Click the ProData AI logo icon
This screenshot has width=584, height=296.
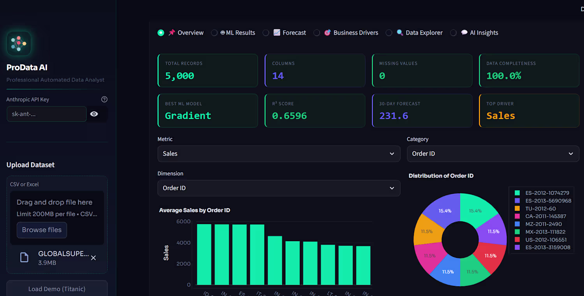pyautogui.click(x=19, y=44)
